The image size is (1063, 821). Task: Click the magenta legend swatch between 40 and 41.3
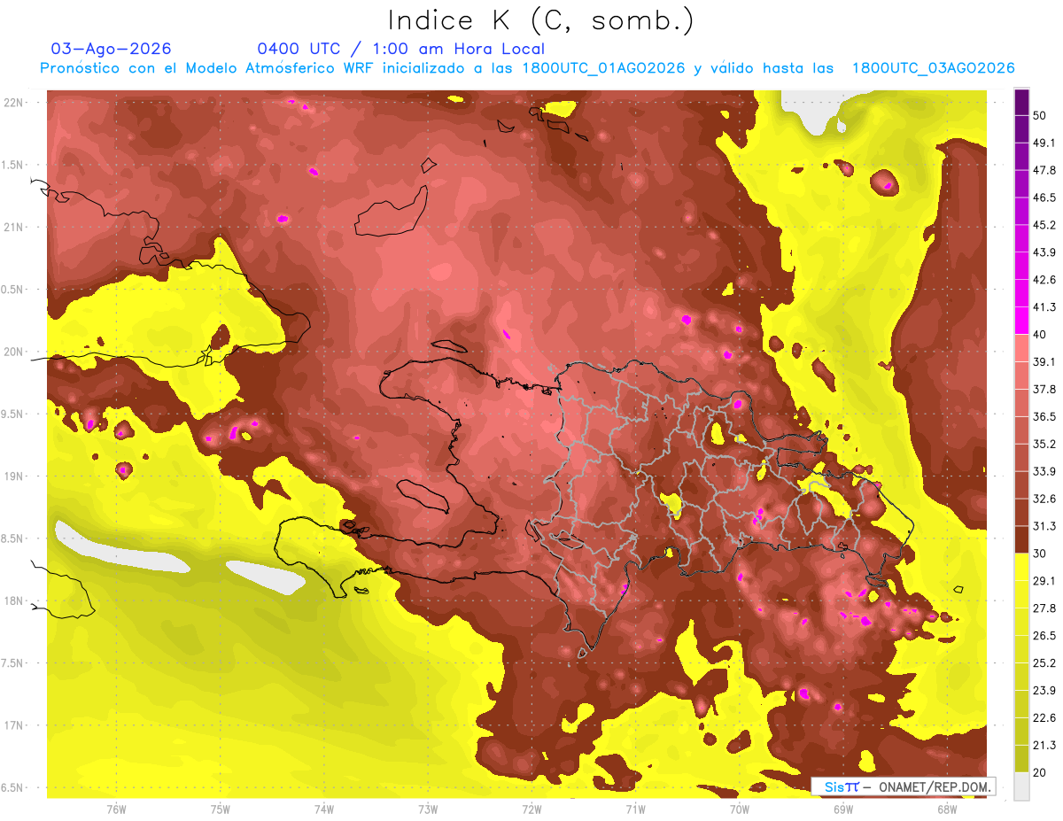point(1021,321)
